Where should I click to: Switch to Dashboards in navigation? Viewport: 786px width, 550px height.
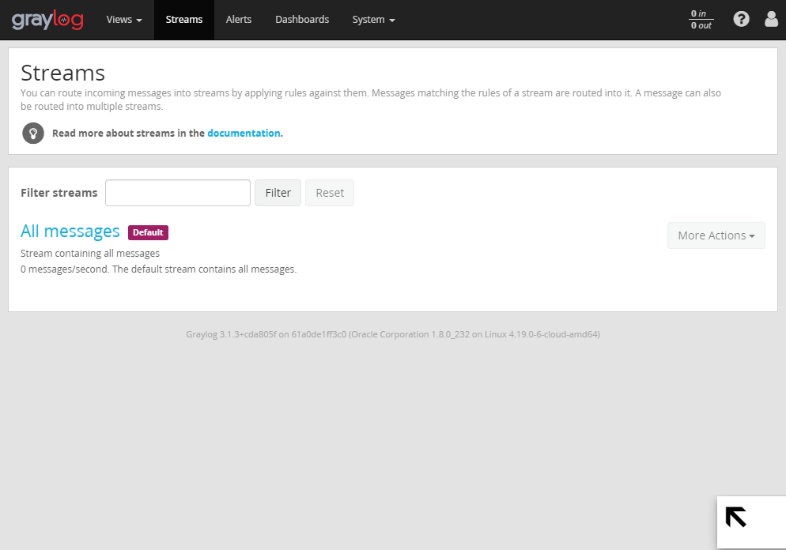[302, 20]
